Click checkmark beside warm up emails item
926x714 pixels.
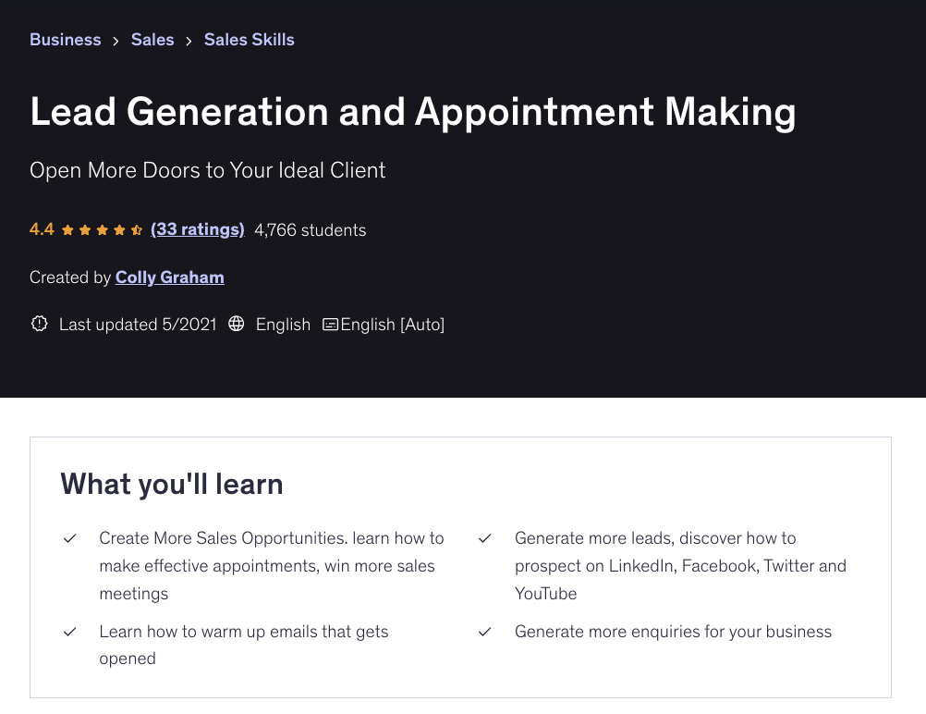click(69, 632)
